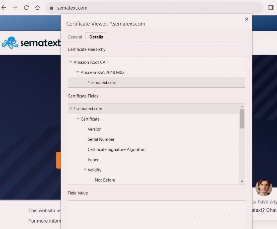Click the Sematext octopus logo
277x229 pixels.
(10, 43)
